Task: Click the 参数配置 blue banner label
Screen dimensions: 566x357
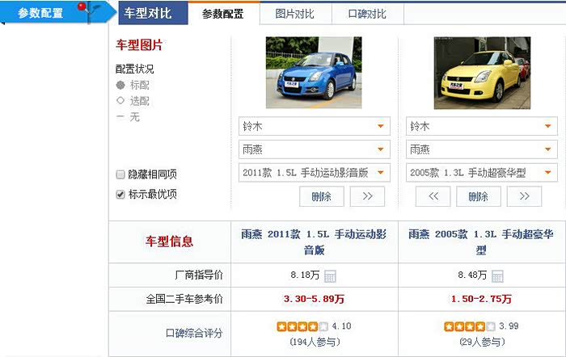Action: 40,13
